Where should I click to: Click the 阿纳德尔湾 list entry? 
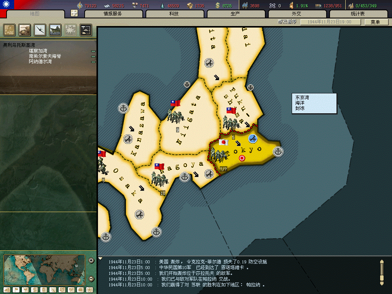40,62
